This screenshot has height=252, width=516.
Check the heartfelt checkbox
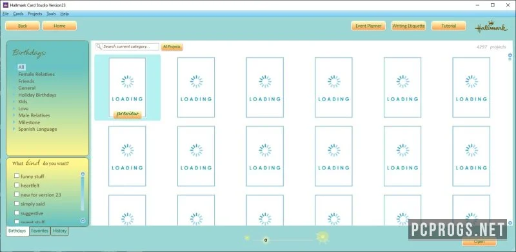click(x=17, y=185)
